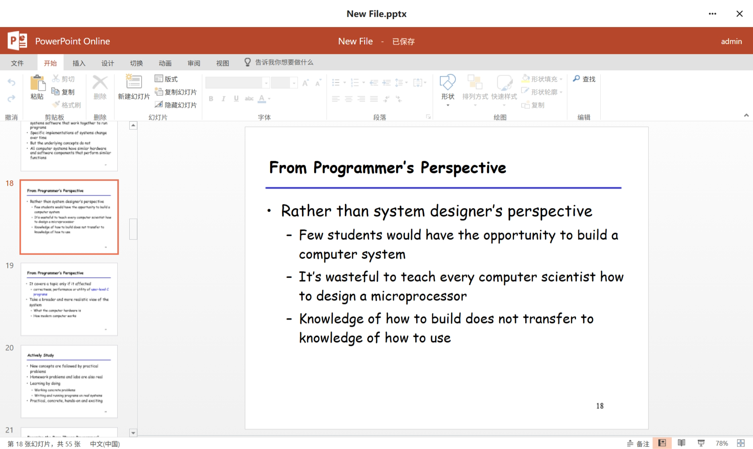753x449 pixels.
Task: Open the Insert (插入) tab
Action: [x=79, y=63]
